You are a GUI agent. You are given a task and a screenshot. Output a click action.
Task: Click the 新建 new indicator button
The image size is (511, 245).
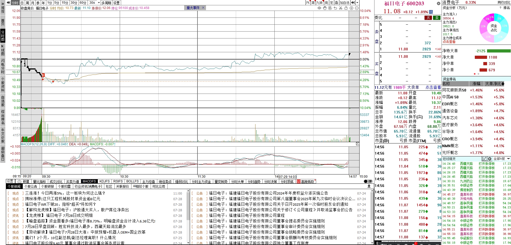[x=24, y=181]
